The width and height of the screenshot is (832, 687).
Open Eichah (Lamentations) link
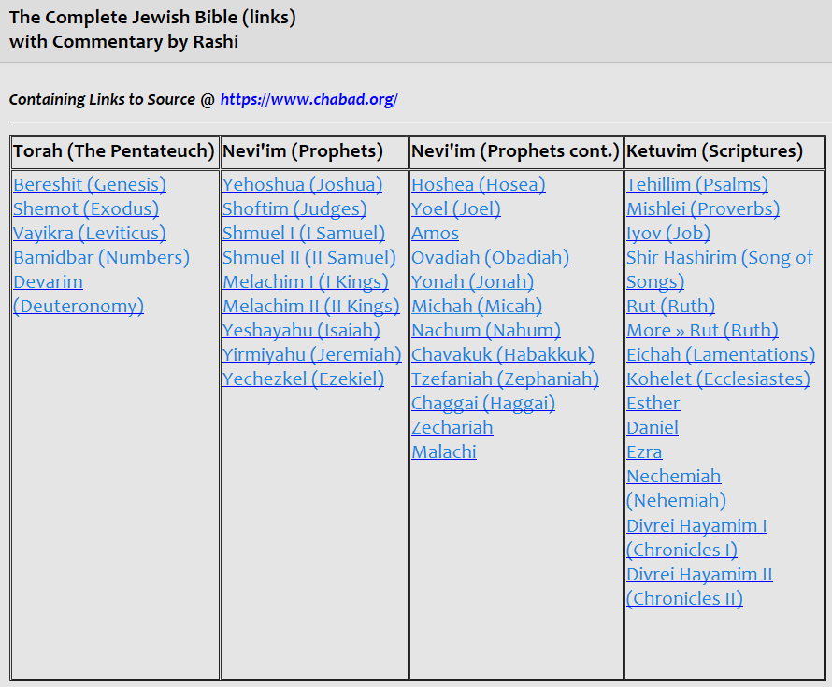coord(721,355)
